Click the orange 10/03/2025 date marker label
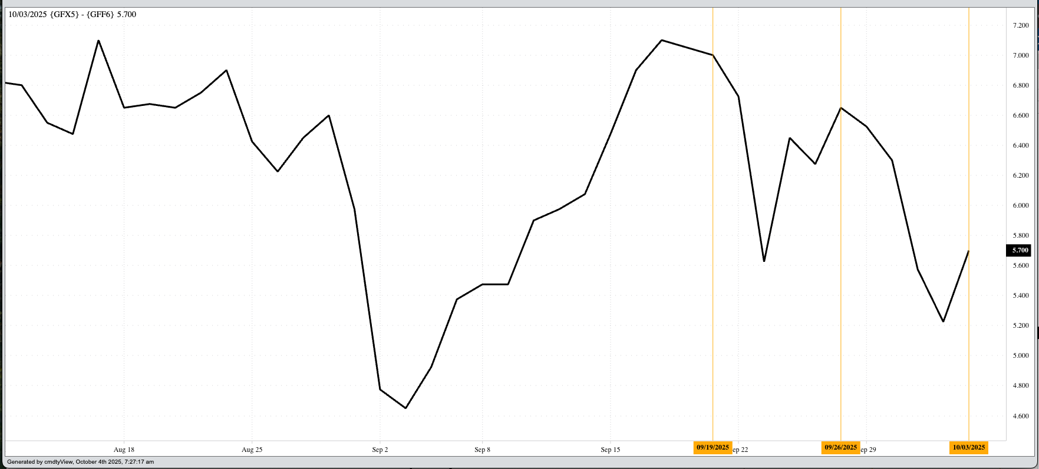 (968, 448)
